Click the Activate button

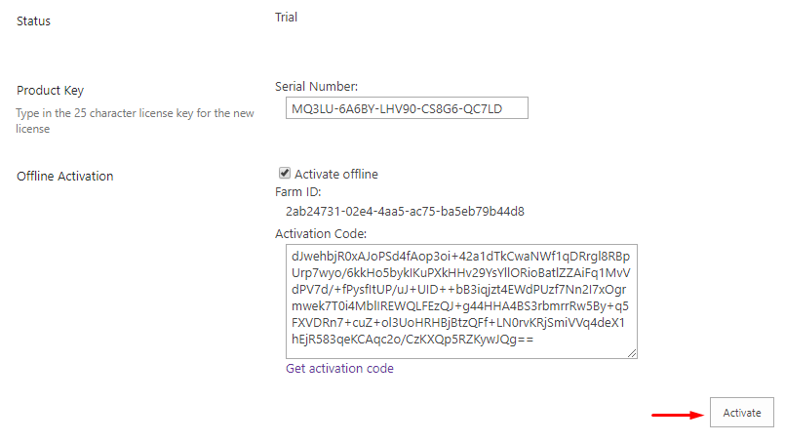[741, 413]
